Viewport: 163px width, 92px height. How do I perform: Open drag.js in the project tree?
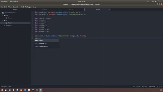(x=10, y=23)
